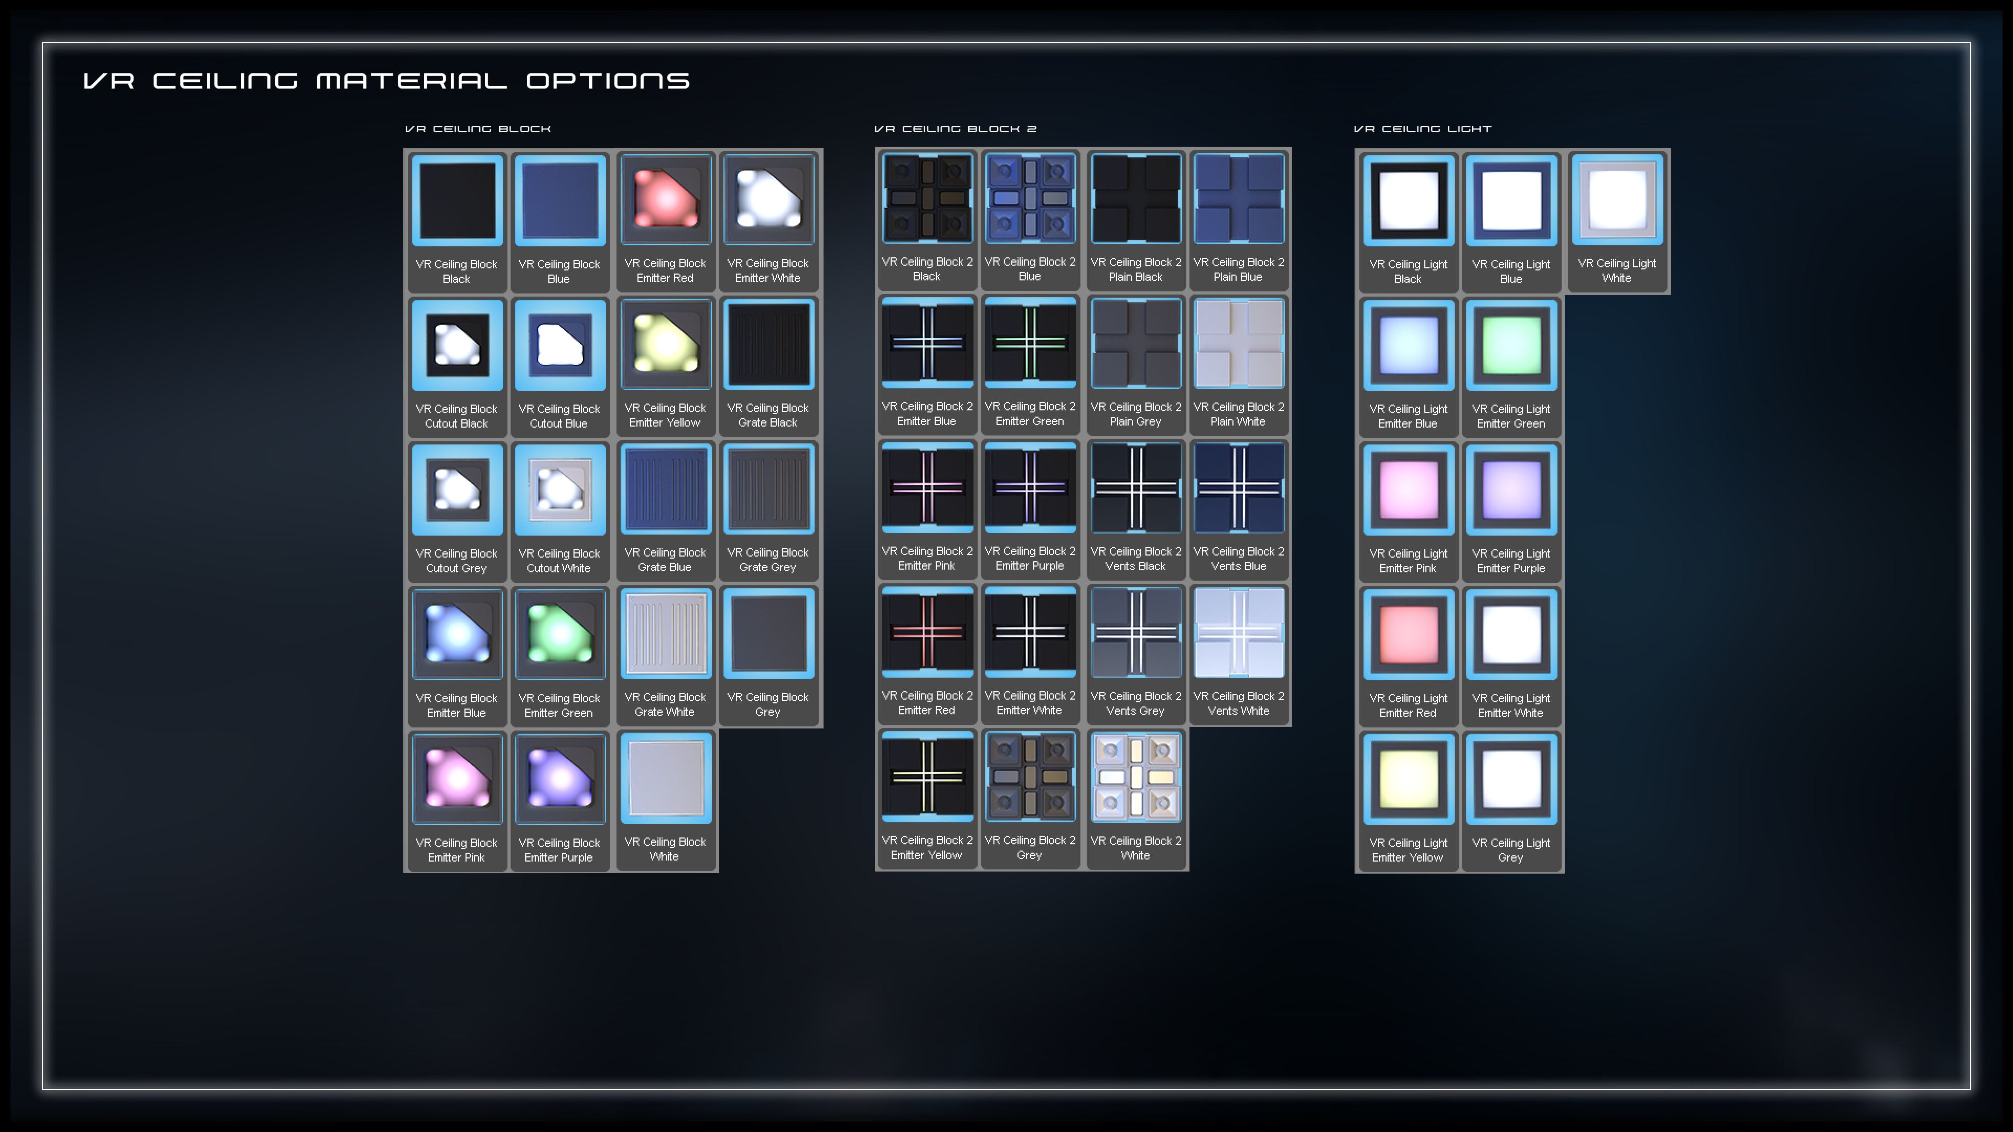
Task: Select VR Ceiling Block 2 Emitter Yellow material
Action: [x=927, y=779]
